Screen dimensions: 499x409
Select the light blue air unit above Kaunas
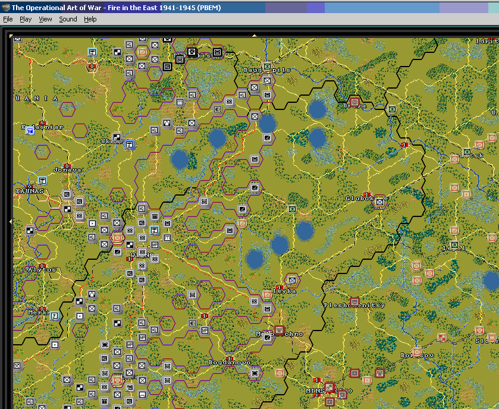tap(42, 181)
